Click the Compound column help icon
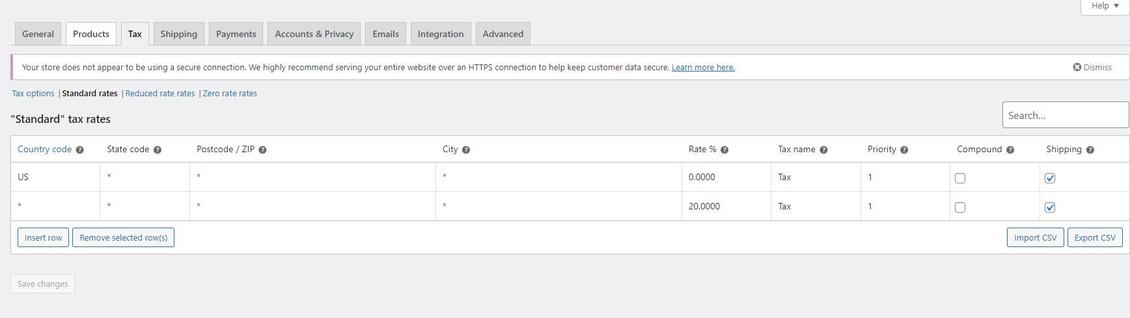1130x318 pixels. click(x=1010, y=150)
